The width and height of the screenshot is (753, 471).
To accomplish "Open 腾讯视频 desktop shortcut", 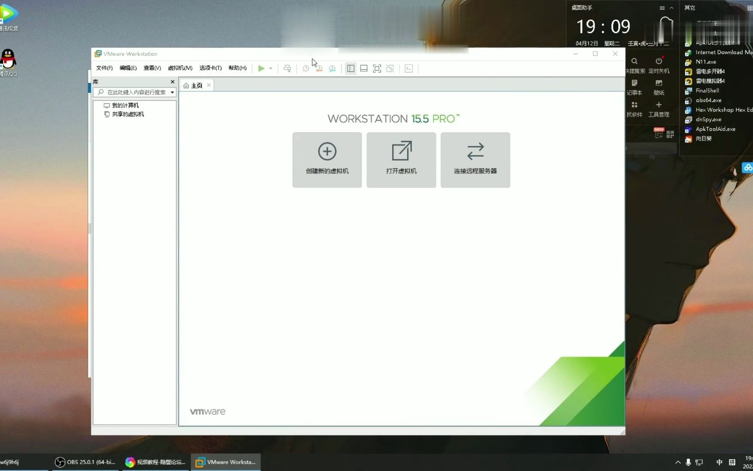I will (x=8, y=17).
